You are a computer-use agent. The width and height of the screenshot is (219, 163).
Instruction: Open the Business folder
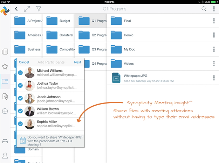click(26, 49)
